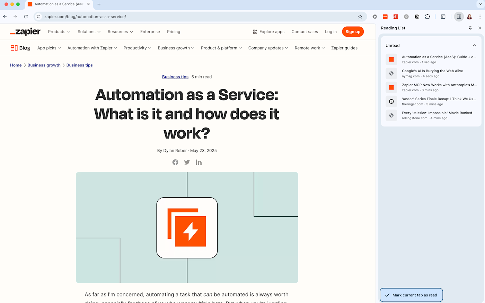Share article on Twitter icon
Viewport: 485px width, 303px height.
[187, 162]
